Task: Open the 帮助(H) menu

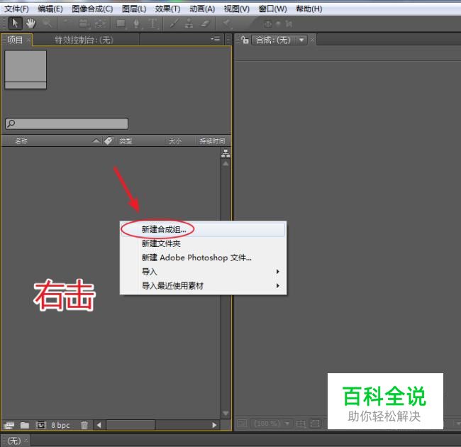Action: 309,9
